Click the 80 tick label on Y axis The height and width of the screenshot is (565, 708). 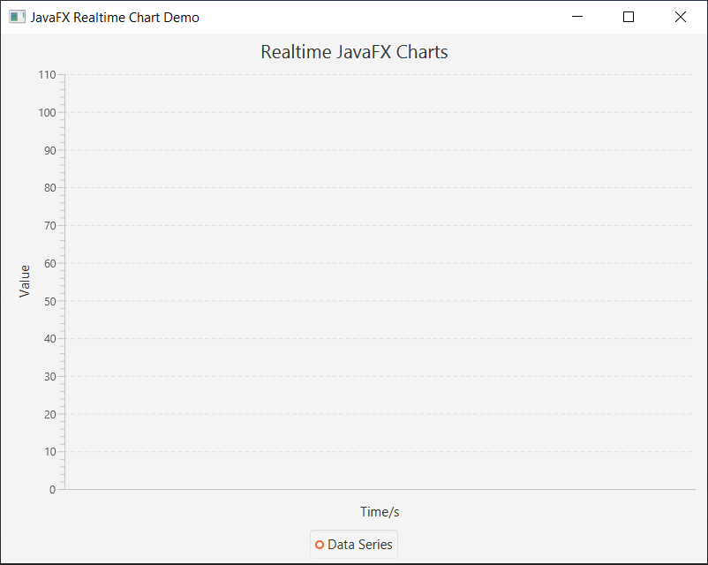tap(50, 188)
